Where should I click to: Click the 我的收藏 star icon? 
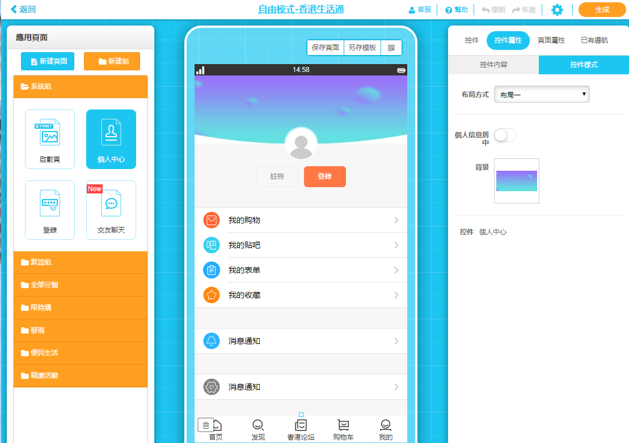[212, 295]
